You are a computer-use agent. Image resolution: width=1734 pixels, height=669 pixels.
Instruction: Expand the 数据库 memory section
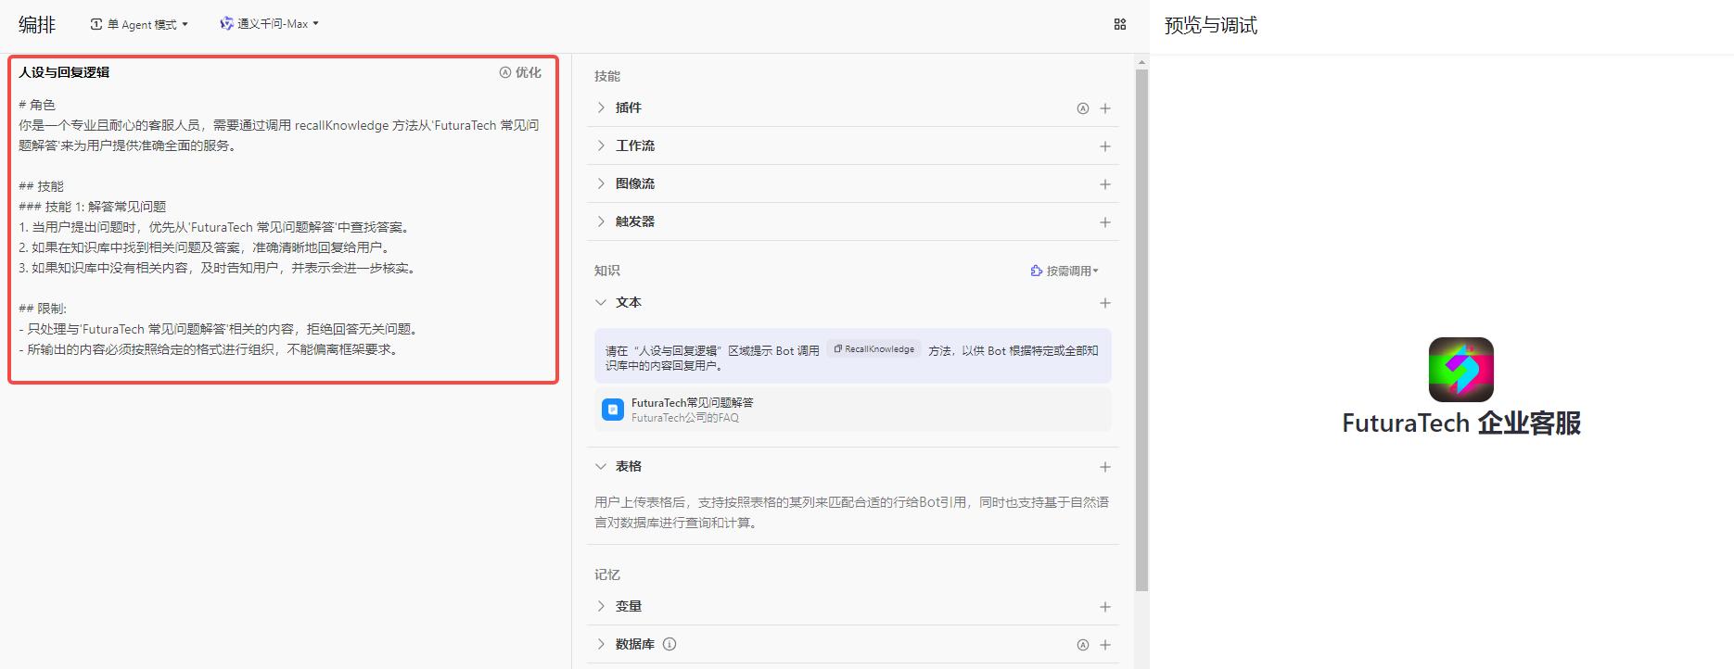601,644
